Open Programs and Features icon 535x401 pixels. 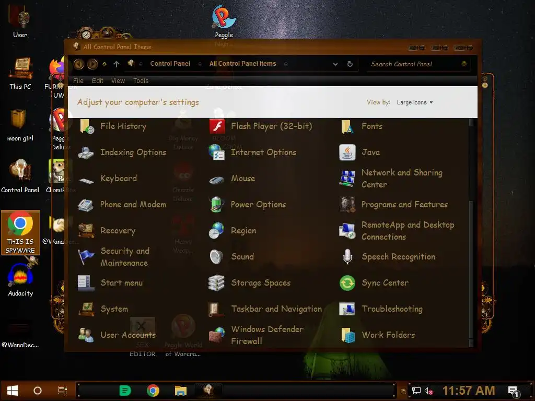347,205
